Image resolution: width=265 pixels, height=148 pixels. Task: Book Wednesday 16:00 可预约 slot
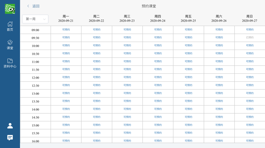tap(127, 141)
